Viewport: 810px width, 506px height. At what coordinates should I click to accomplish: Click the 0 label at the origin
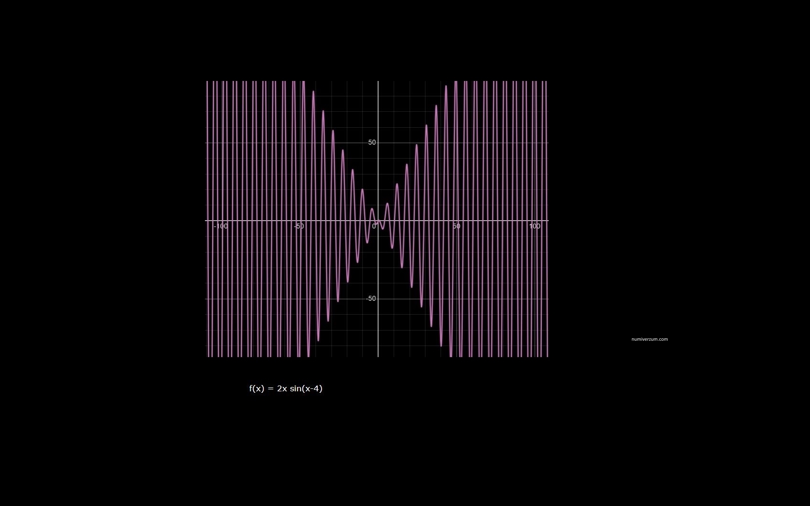coord(374,226)
